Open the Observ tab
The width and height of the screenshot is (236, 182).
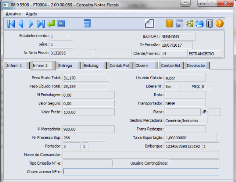click(145, 65)
